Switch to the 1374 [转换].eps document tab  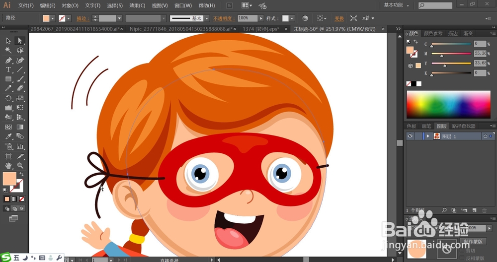coord(261,29)
